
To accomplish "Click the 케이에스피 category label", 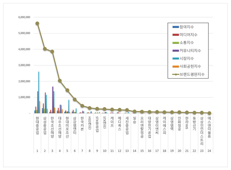I will 164,126.
